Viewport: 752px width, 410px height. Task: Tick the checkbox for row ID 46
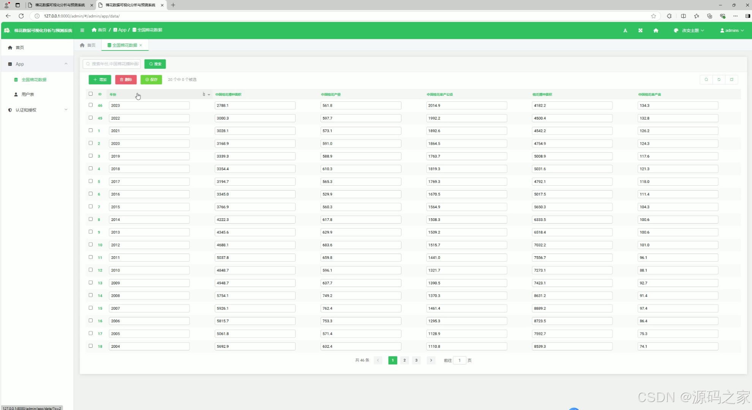90,105
